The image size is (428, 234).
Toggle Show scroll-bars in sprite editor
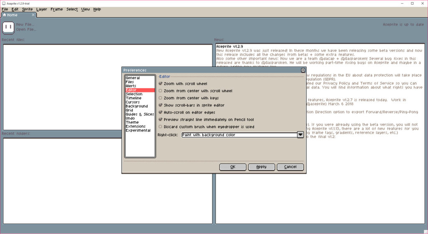click(x=160, y=105)
